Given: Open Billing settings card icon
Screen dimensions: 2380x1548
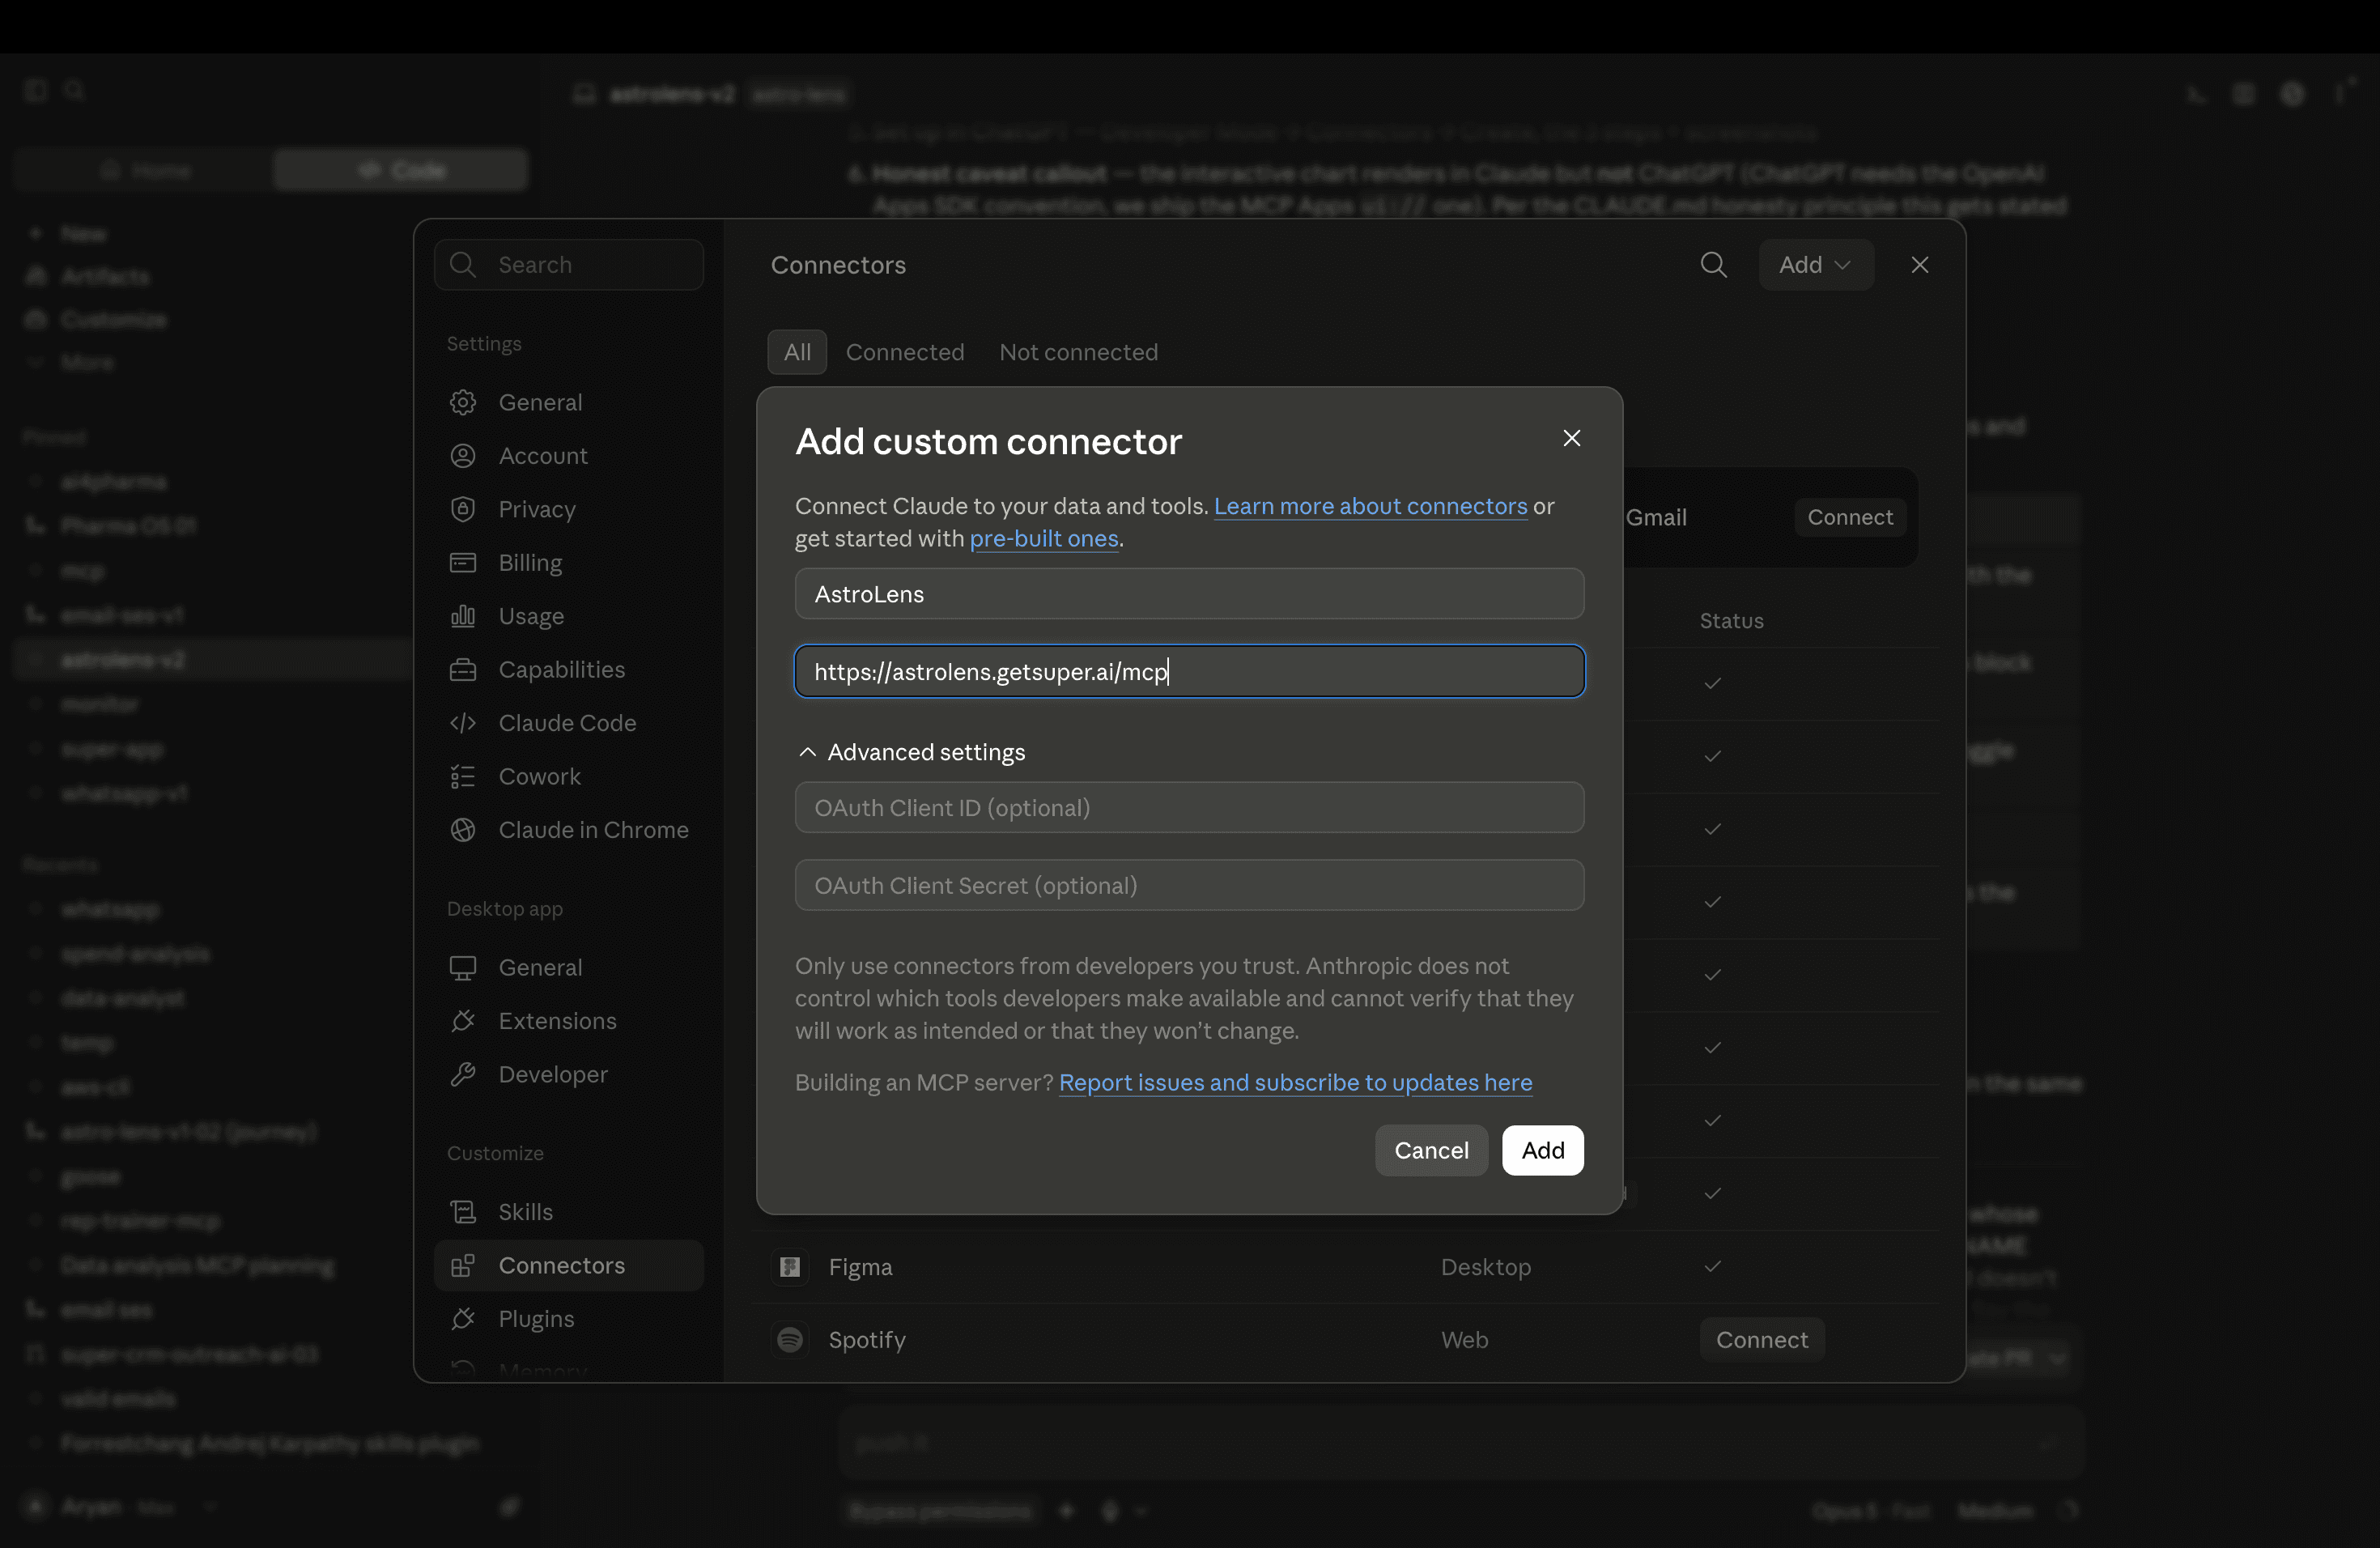Looking at the screenshot, I should 462,563.
